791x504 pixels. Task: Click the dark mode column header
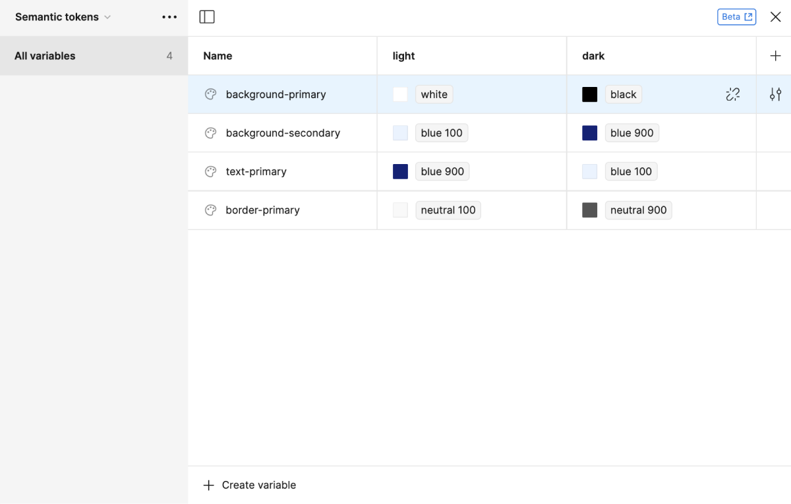(x=593, y=56)
